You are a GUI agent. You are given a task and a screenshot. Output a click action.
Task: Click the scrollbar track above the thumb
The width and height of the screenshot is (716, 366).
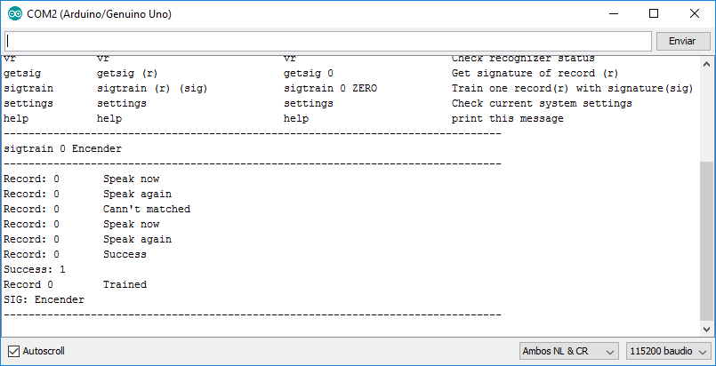click(x=706, y=116)
